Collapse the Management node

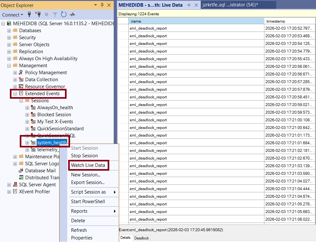click(x=9, y=66)
